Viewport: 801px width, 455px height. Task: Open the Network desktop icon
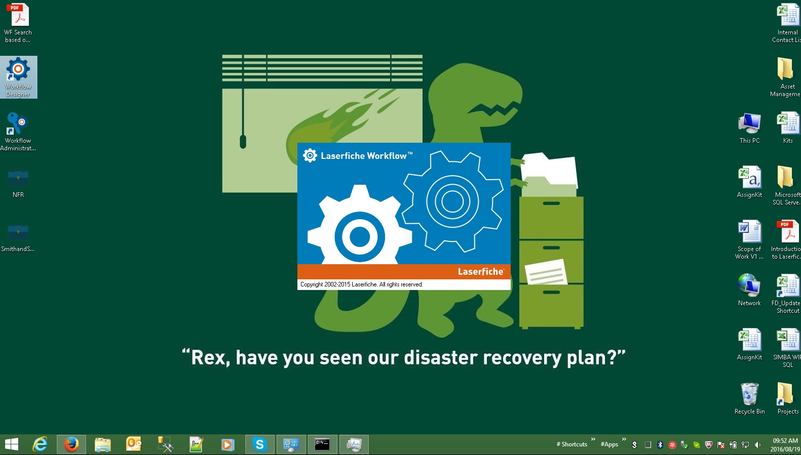pyautogui.click(x=749, y=290)
